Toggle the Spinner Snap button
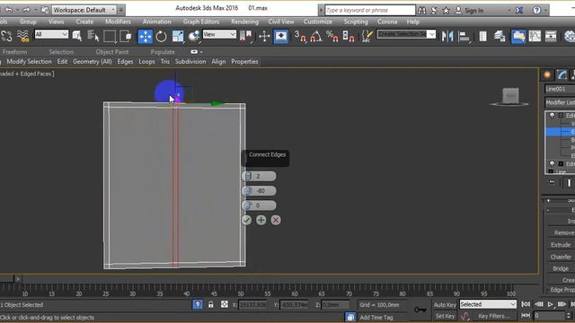Screen dimensions: 575x323 [349, 36]
